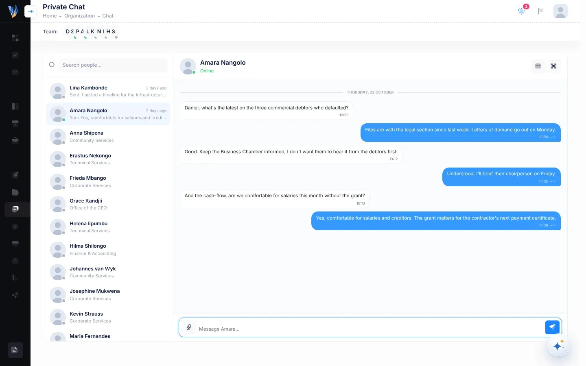This screenshot has width=586, height=366.
Task: Select the active chat bubbles sidebar icon
Action: (x=15, y=209)
